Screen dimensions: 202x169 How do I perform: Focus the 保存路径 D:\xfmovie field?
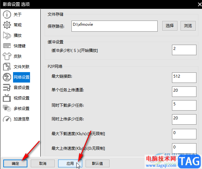click(x=115, y=26)
